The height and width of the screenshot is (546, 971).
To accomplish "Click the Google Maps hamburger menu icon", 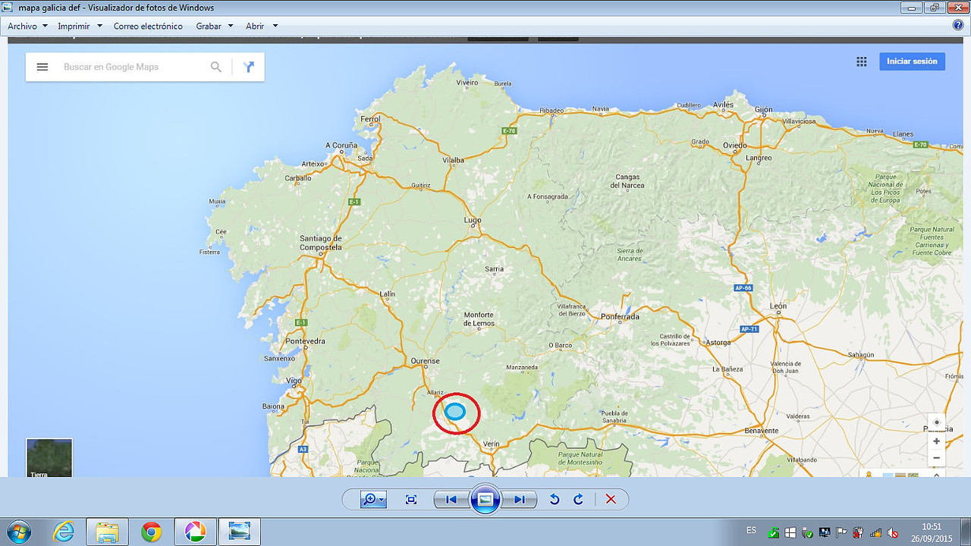I will (x=42, y=67).
